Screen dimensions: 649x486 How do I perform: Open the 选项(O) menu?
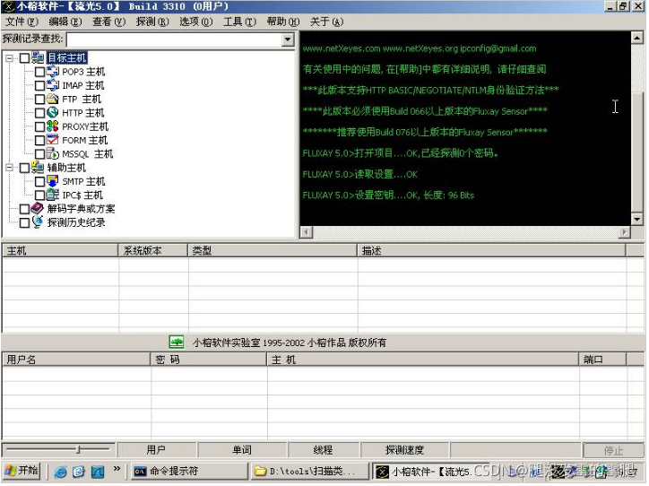[x=195, y=22]
